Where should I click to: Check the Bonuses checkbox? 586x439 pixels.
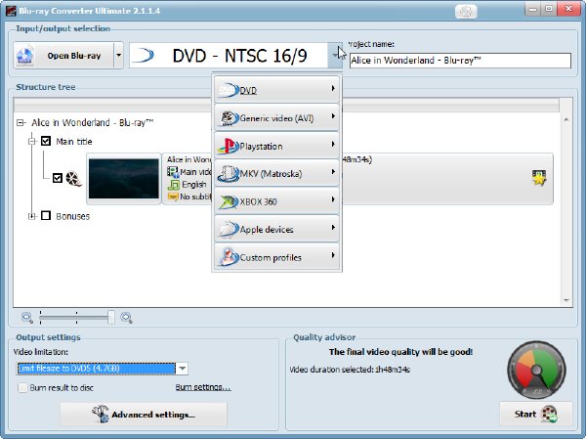[46, 215]
